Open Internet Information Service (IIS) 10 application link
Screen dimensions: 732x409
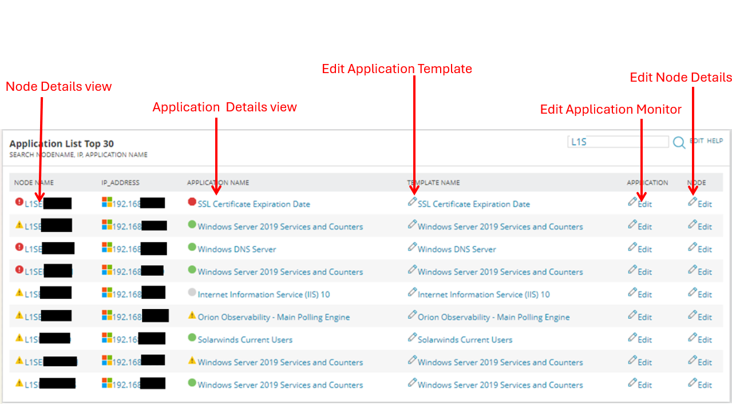click(x=264, y=294)
